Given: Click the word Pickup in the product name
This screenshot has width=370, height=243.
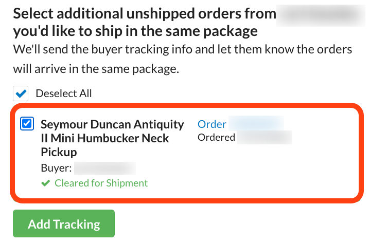Looking at the screenshot, I should pos(59,153).
